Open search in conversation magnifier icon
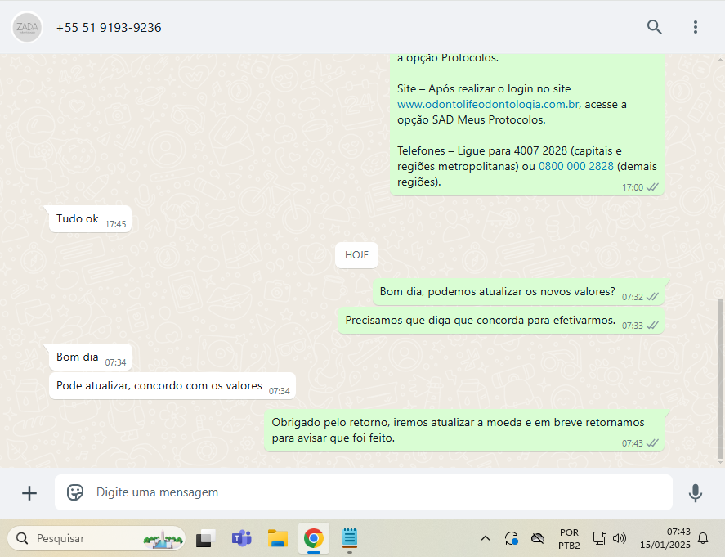Screen dimensions: 725x557 [x=654, y=27]
